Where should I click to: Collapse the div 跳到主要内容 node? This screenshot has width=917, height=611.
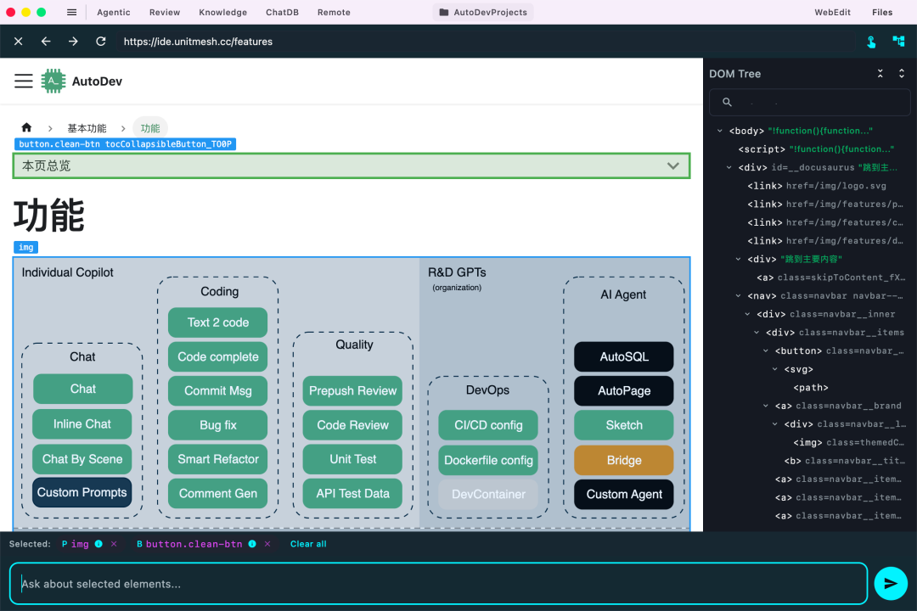coord(738,259)
